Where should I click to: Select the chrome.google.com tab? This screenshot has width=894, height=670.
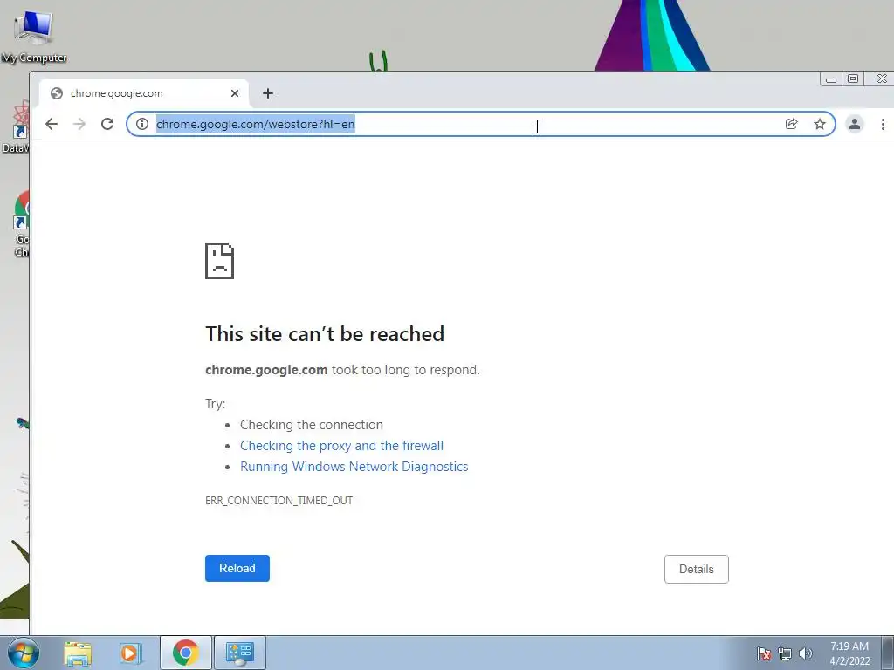[144, 93]
